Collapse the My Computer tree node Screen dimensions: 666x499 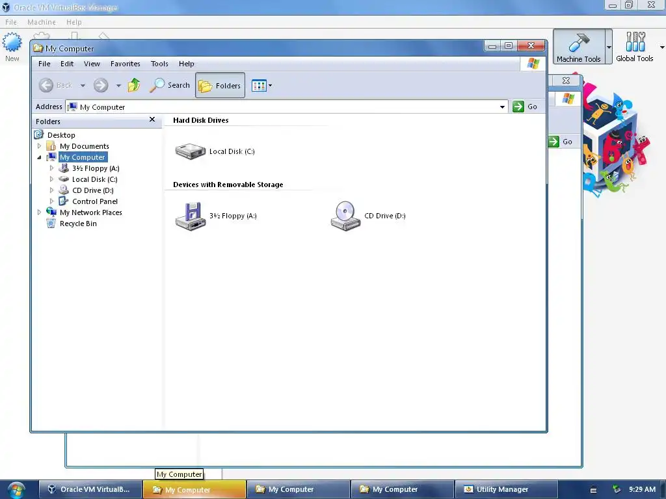pos(39,157)
